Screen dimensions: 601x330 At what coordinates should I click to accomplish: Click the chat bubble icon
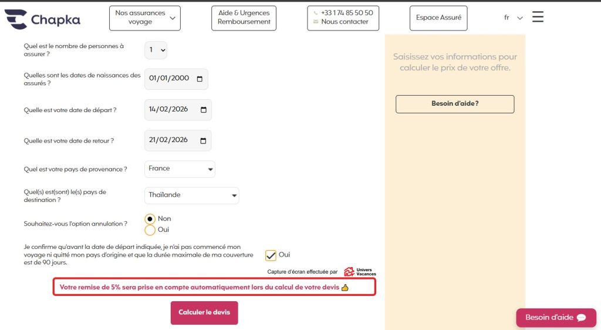coord(581,318)
